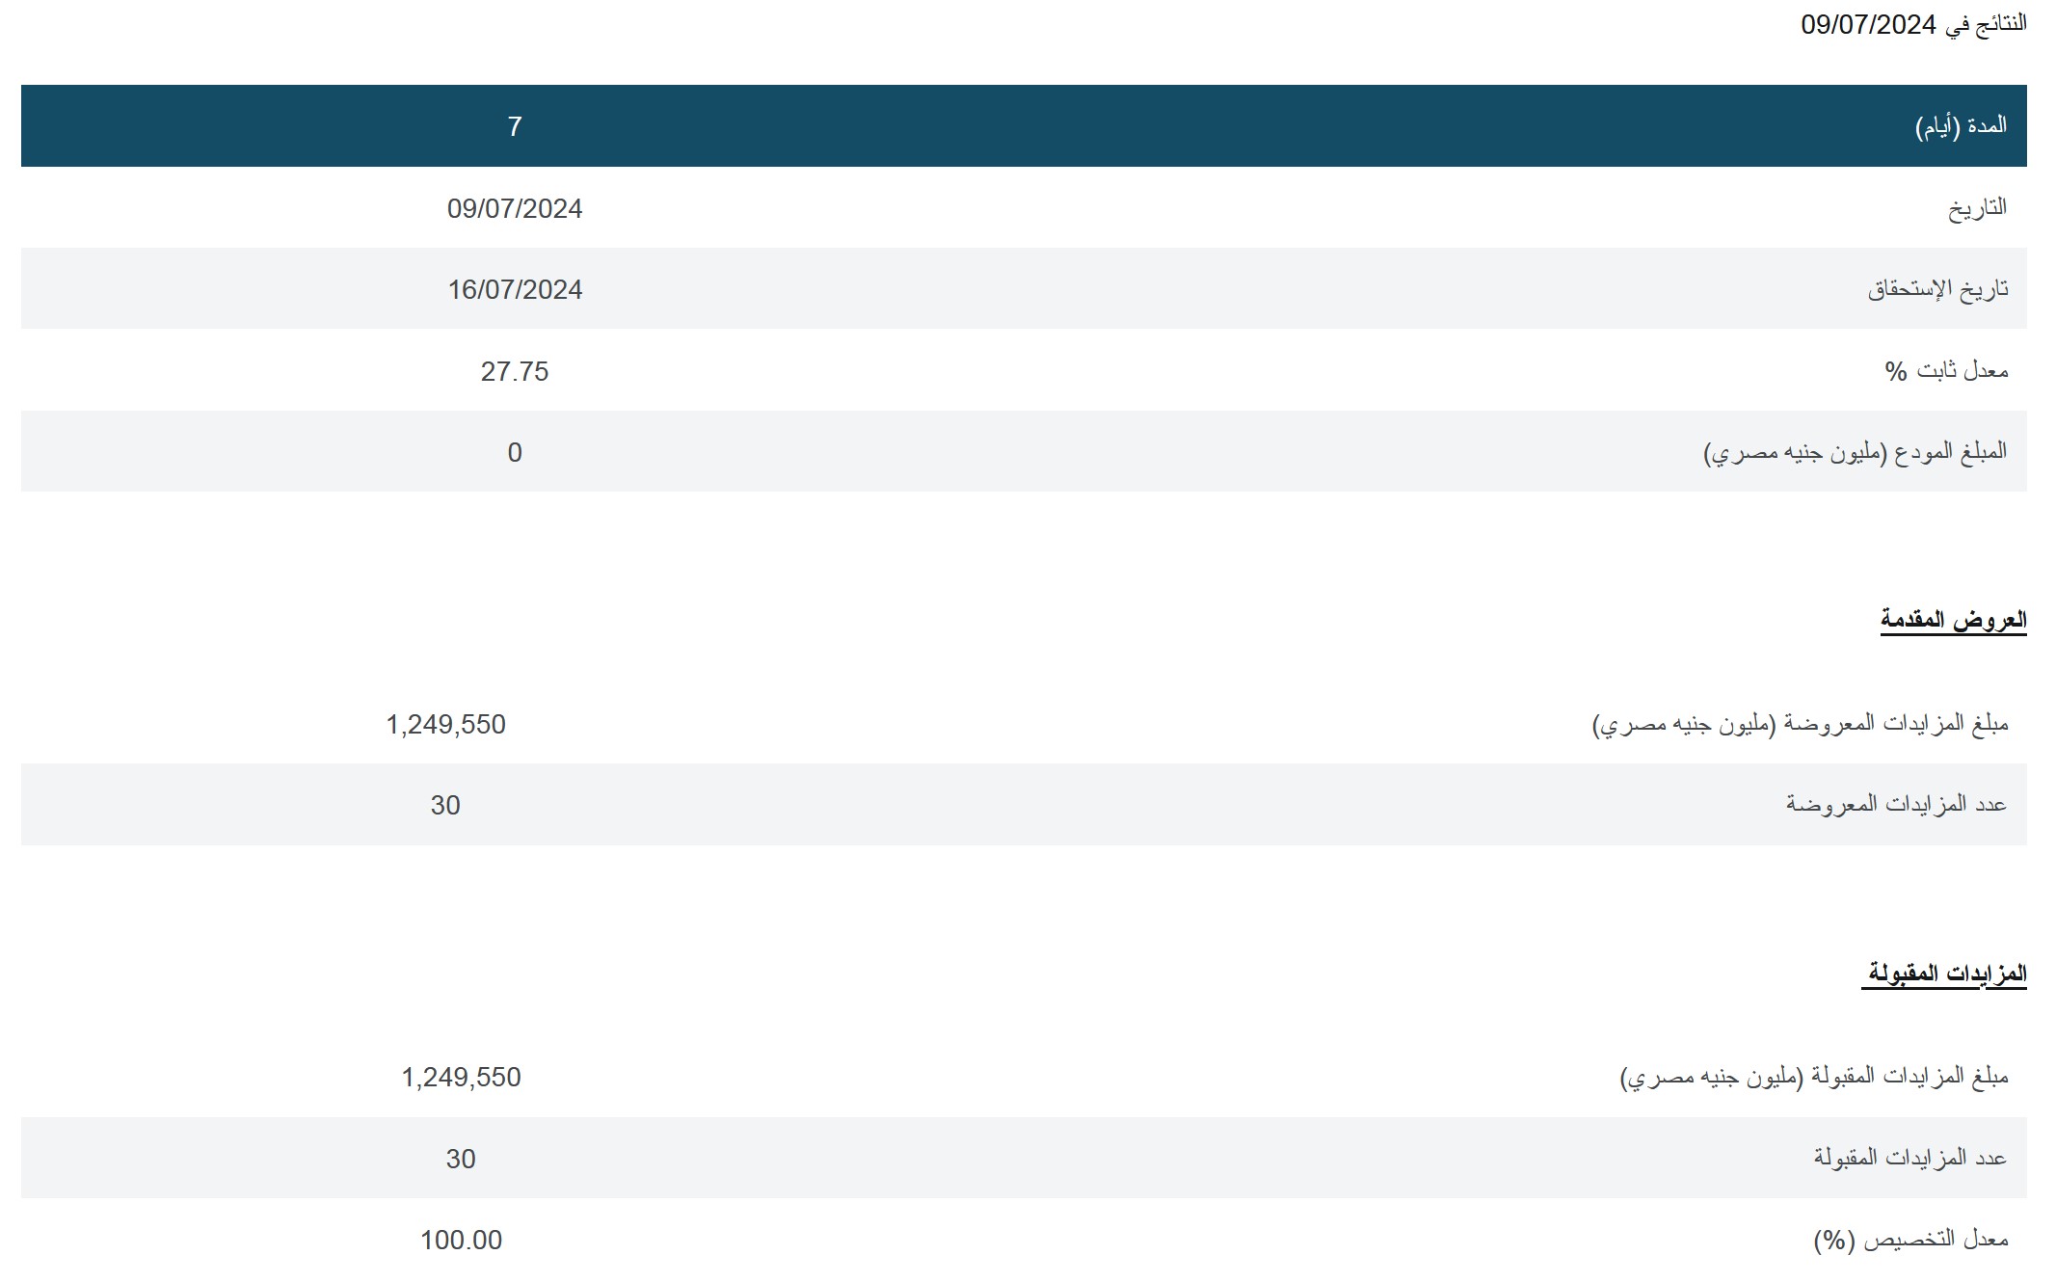The width and height of the screenshot is (2056, 1282).
Task: Select the 'عدد المزايدات المقبولة' label
Action: (x=1910, y=1158)
